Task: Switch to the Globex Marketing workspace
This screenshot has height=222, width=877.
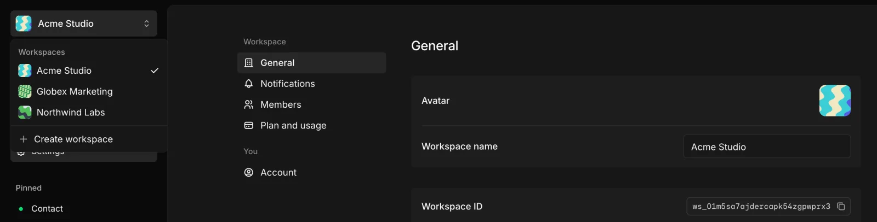Action: tap(89, 91)
